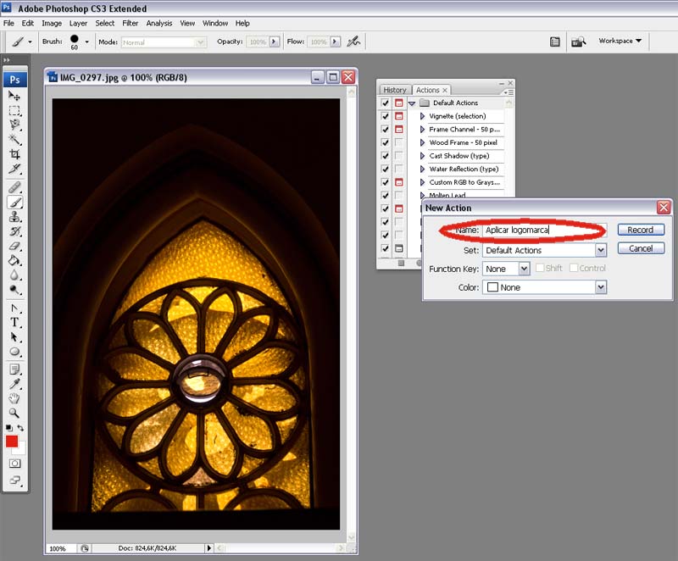Screen dimensions: 678x561
Task: Select the Move tool
Action: pos(14,96)
